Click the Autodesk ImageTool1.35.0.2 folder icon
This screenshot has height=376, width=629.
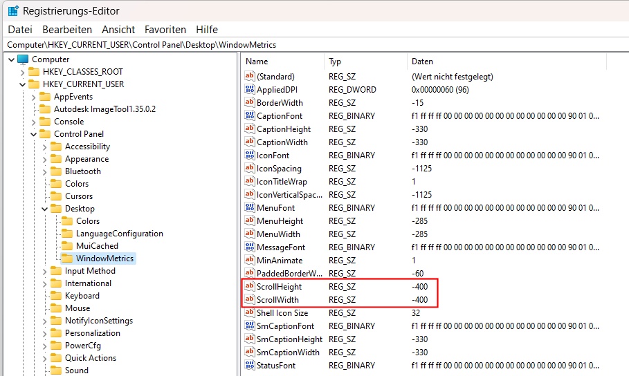(x=46, y=109)
